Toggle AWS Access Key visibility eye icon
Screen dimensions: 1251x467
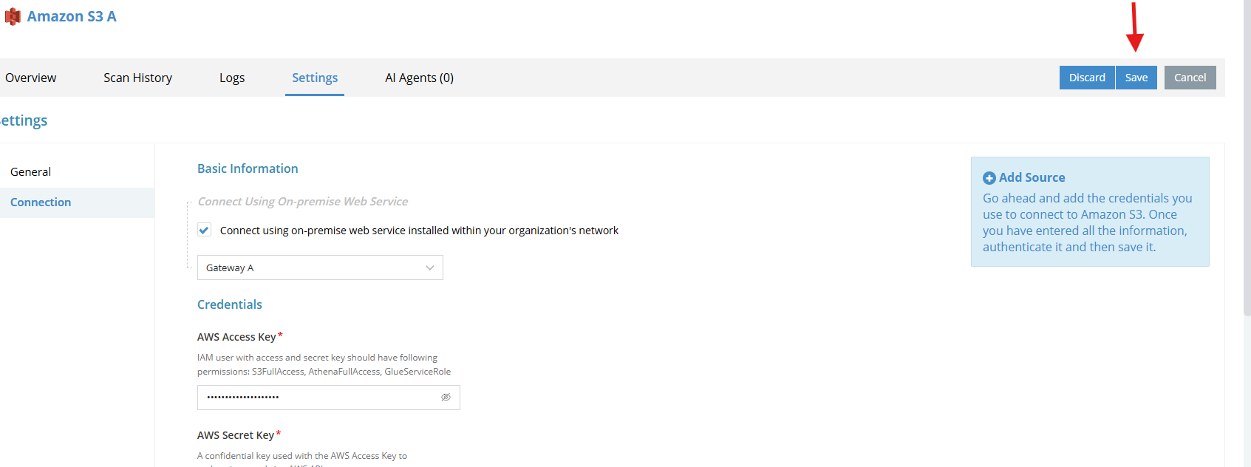[446, 398]
